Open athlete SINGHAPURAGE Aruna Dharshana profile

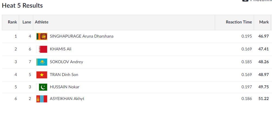[81, 36]
